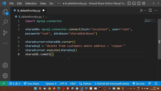Screen dimensions: 161x91
Task: Open the File menu
Action: point(11,3)
